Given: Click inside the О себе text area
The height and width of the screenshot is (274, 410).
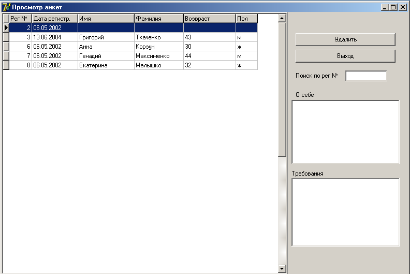Looking at the screenshot, I should 345,132.
